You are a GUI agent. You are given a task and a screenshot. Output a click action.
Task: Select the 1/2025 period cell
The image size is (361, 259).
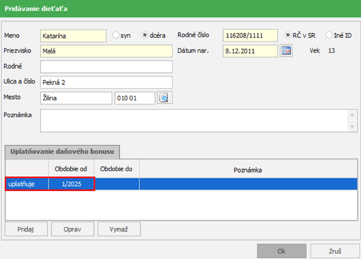71,184
